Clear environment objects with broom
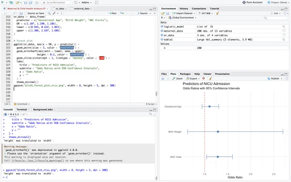Viewport: 291px width, 182px height. point(217,13)
